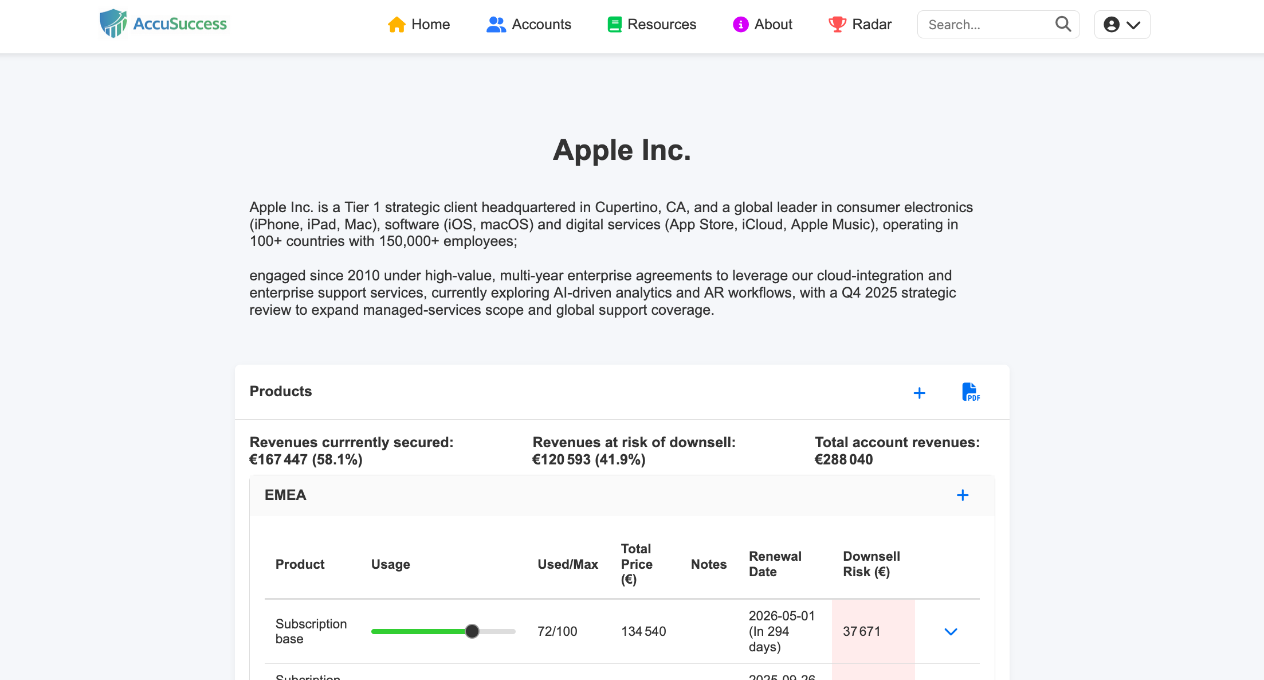1264x680 pixels.
Task: Click the Notes column header
Action: pos(709,564)
